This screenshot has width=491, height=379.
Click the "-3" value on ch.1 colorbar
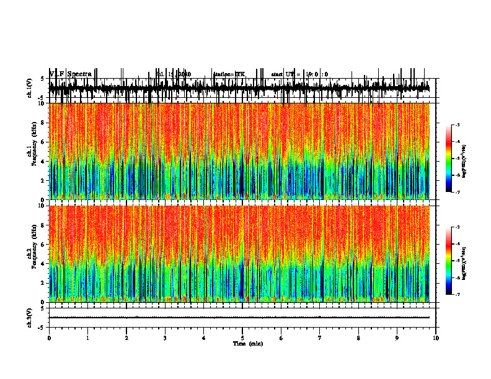click(458, 124)
